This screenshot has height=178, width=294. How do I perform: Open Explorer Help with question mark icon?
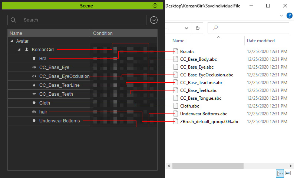point(289,15)
